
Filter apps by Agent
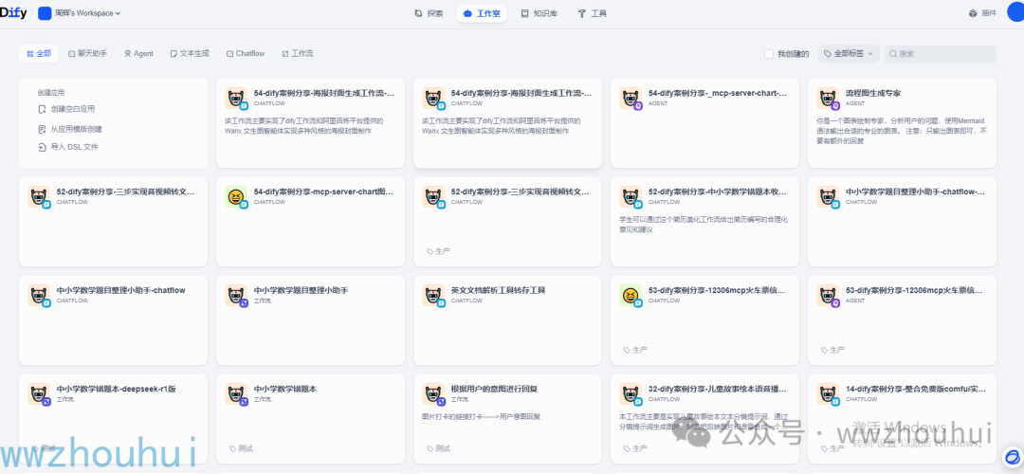(138, 53)
